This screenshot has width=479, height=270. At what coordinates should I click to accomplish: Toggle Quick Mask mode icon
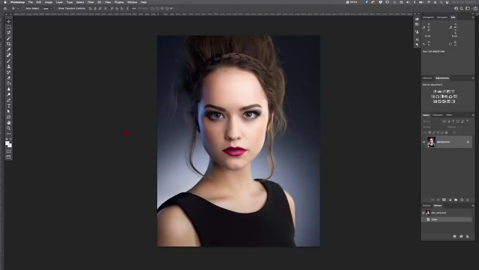[9, 151]
